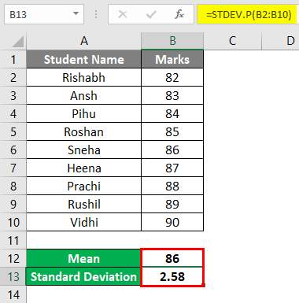The image size is (299, 303).
Task: Select the cell containing Heena
Action: click(83, 168)
